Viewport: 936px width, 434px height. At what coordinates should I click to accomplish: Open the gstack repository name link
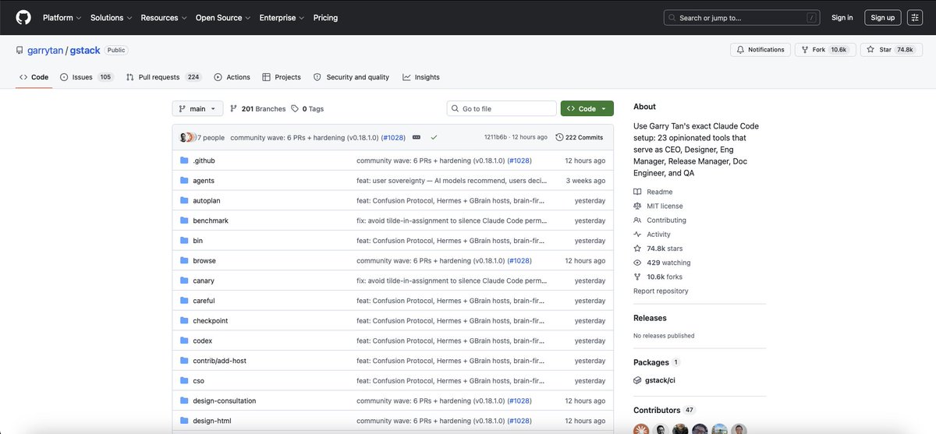pos(85,50)
